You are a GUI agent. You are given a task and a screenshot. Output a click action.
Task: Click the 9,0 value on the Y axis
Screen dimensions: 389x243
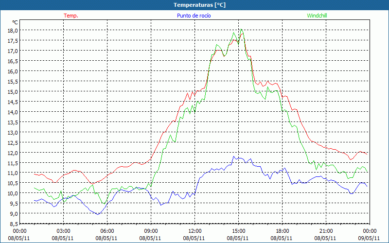[14, 213]
